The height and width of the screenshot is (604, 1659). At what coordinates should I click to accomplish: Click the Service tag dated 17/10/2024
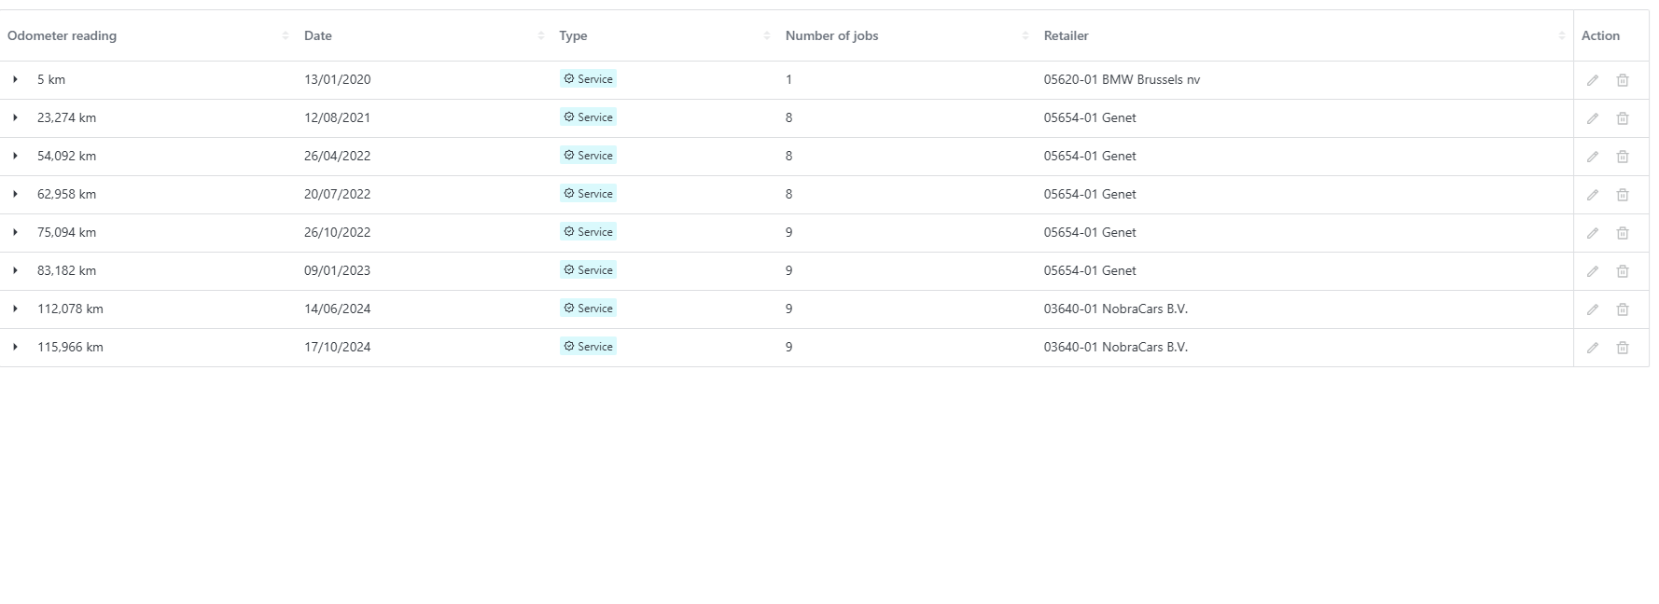click(x=588, y=347)
